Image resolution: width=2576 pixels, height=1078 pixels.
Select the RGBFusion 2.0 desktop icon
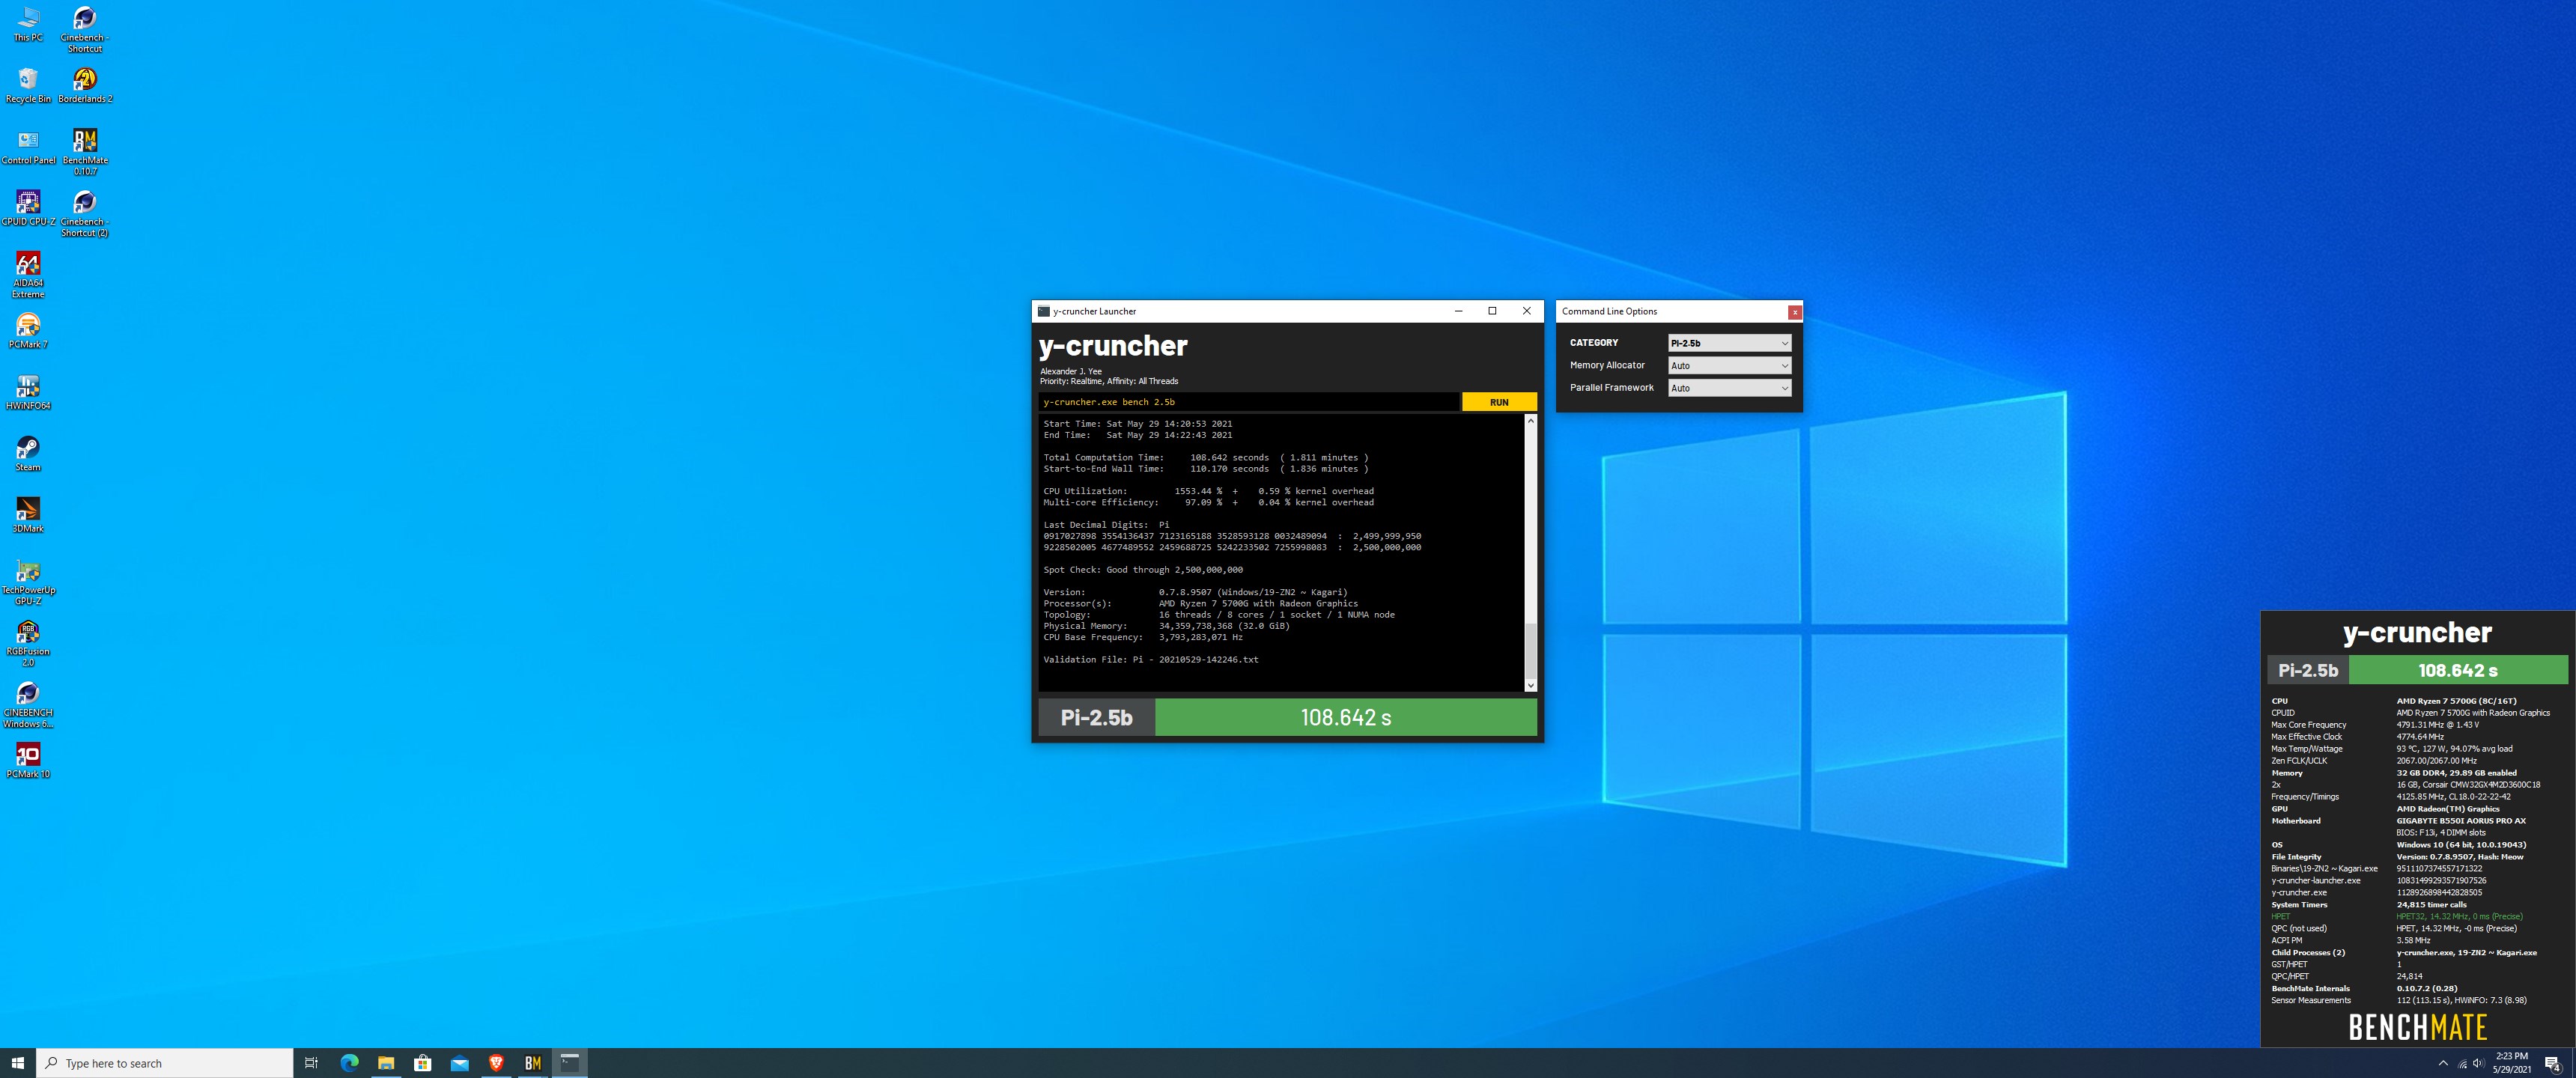pos(28,643)
